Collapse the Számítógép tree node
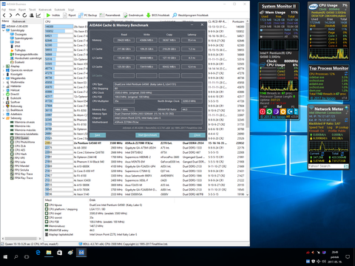Viewport: 355px width, 266px height. click(4, 30)
